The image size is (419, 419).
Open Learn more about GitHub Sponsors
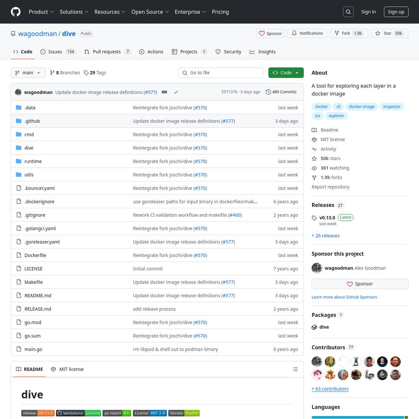click(344, 297)
